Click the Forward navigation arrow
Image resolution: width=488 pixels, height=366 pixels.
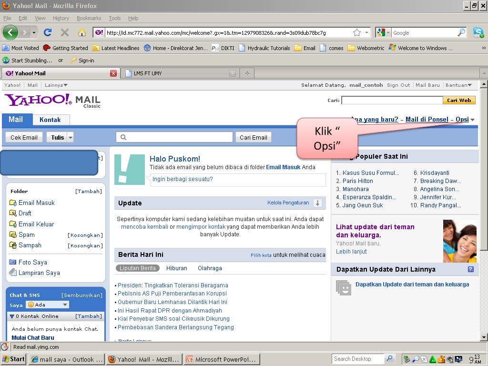pos(25,32)
